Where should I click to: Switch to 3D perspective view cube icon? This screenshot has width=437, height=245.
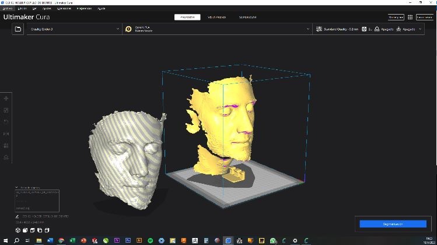tap(18, 230)
